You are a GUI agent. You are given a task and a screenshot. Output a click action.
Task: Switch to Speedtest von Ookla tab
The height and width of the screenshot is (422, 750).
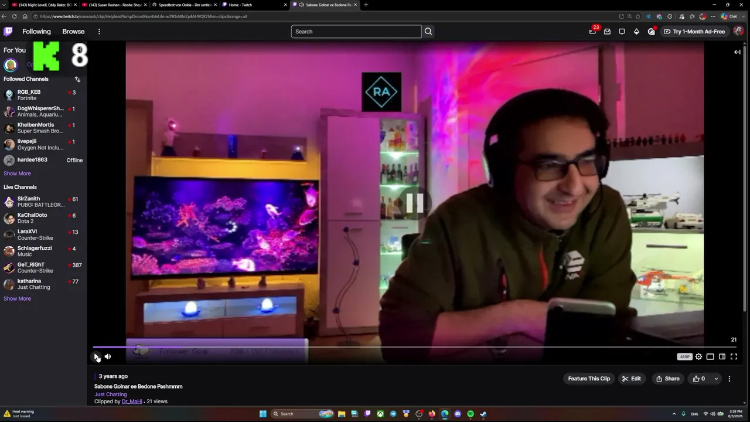pos(185,5)
